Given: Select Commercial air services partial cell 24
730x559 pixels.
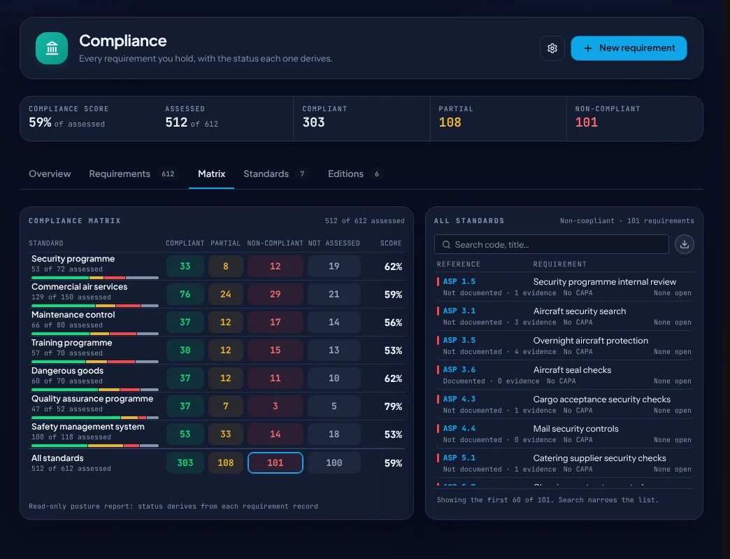Looking at the screenshot, I should [225, 294].
